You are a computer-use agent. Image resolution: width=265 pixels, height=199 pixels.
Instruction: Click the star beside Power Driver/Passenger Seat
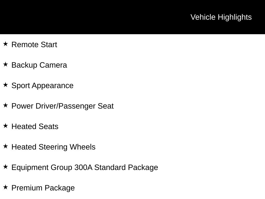(x=5, y=105)
